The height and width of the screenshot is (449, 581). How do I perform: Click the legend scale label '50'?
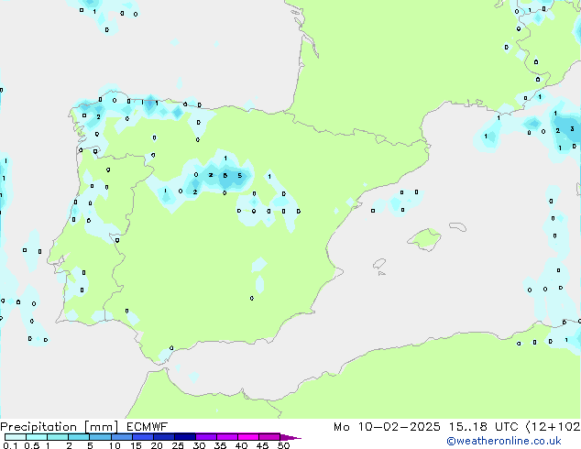coord(283,445)
